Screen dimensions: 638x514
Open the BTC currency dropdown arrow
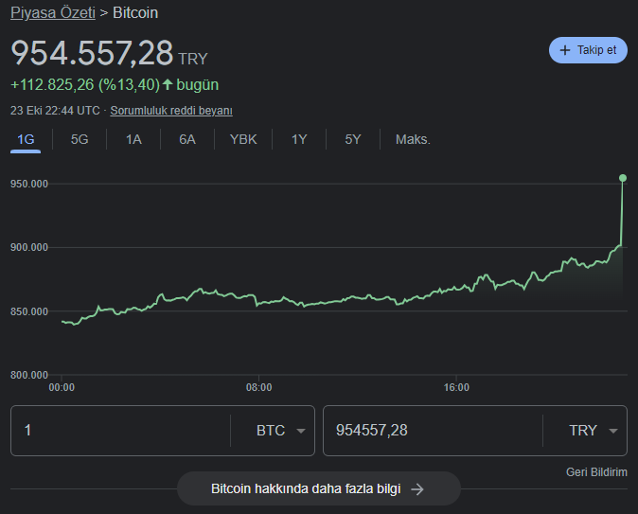(x=301, y=431)
